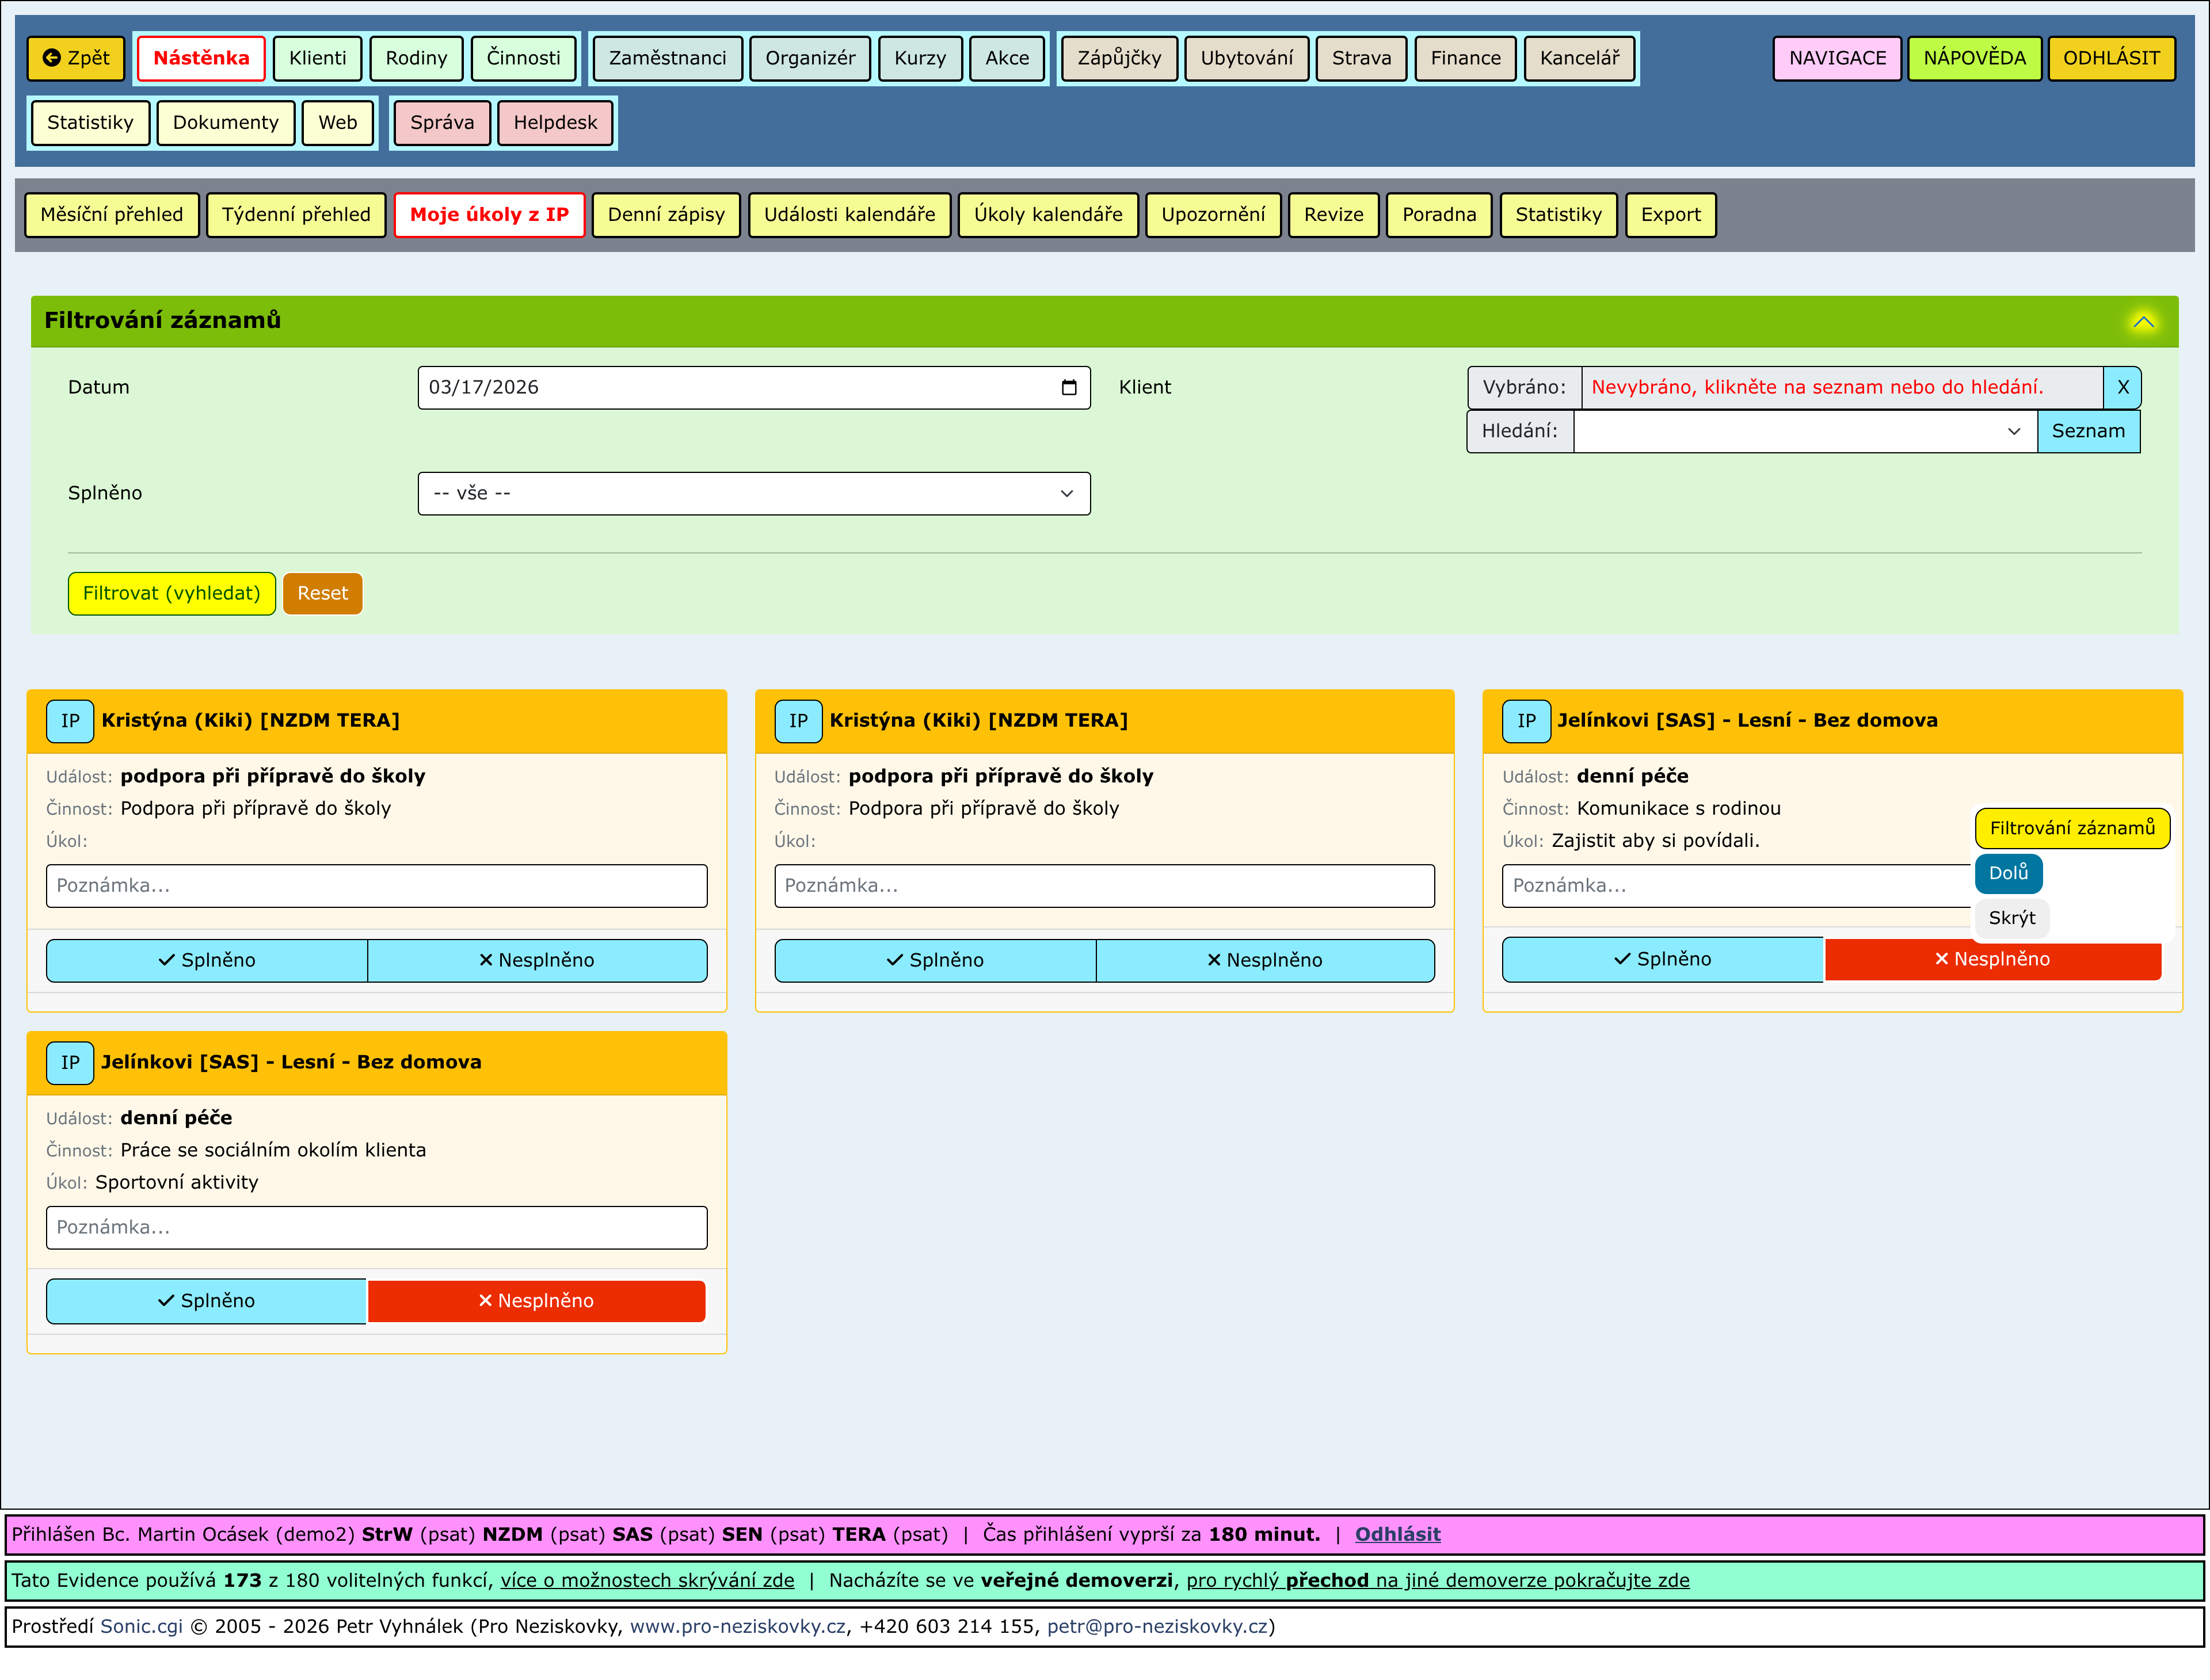Click IP badge on bottom Jelínkovi card
The width and height of the screenshot is (2210, 1680).
pos(70,1063)
